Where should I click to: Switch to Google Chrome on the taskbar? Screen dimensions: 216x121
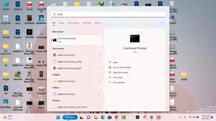pyautogui.click(x=117, y=117)
